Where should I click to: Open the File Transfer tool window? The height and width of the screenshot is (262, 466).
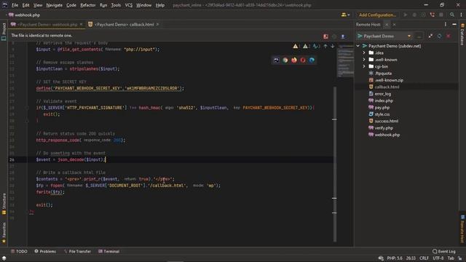77,251
